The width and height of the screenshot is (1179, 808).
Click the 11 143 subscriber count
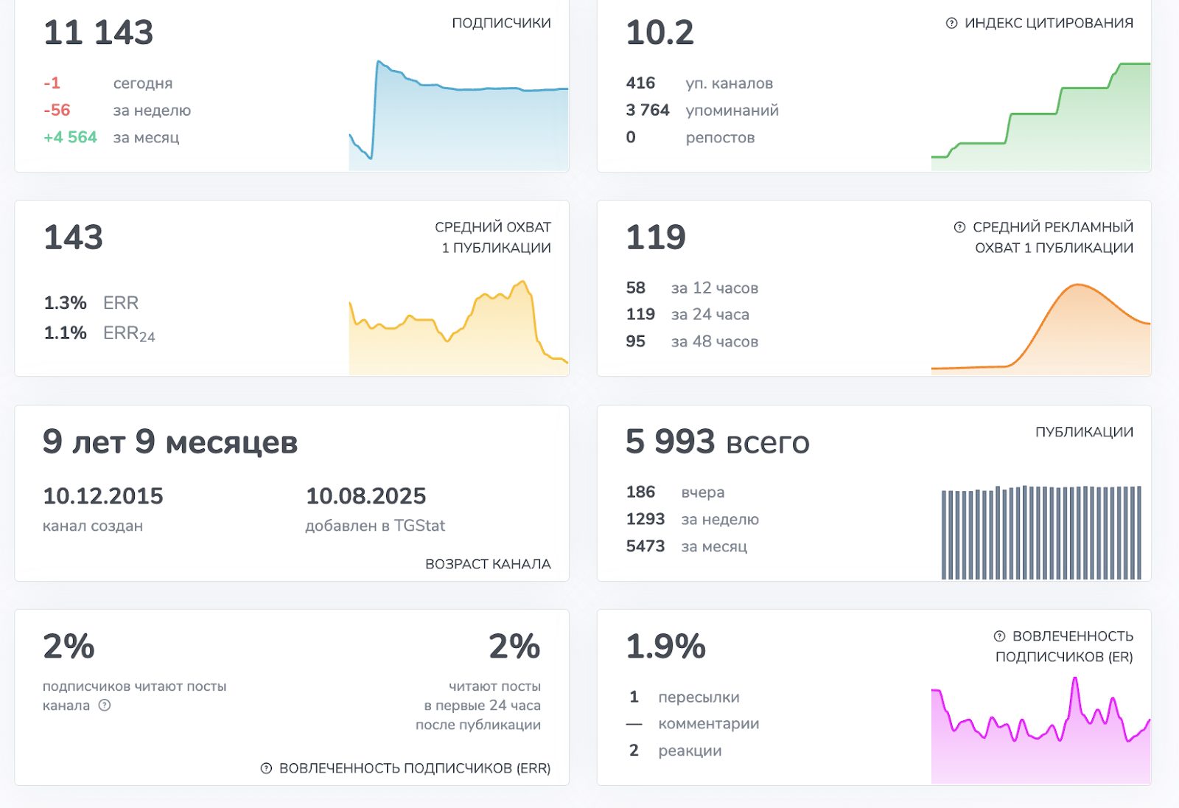[x=99, y=33]
